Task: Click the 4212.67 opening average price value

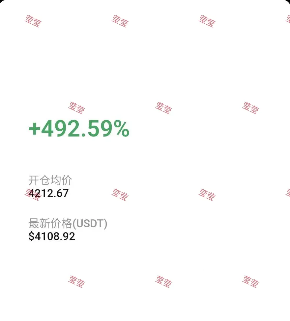Action: click(x=48, y=193)
